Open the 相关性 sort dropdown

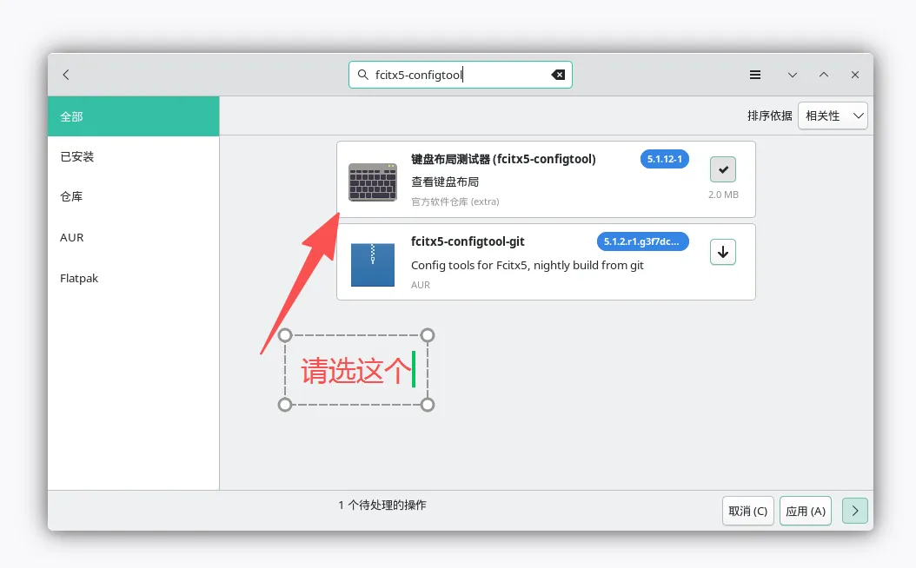tap(833, 116)
